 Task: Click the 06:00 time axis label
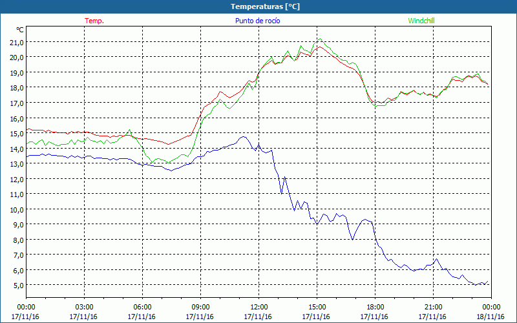coord(142,307)
